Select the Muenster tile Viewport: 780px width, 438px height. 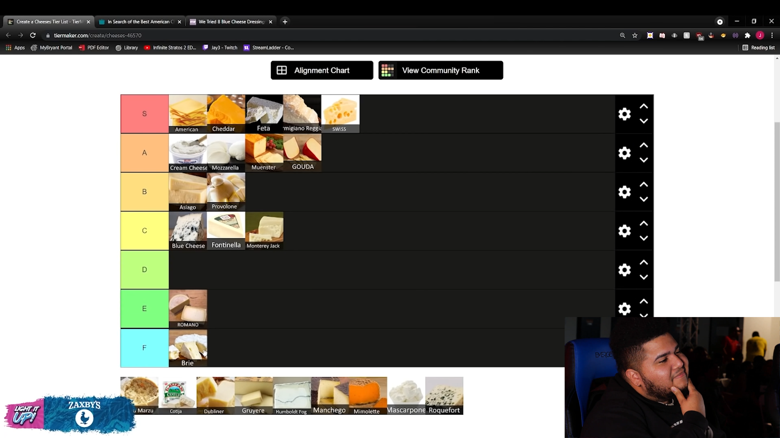pos(264,153)
